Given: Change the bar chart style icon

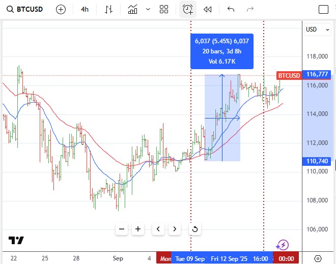Looking at the screenshot, I should click(108, 10).
